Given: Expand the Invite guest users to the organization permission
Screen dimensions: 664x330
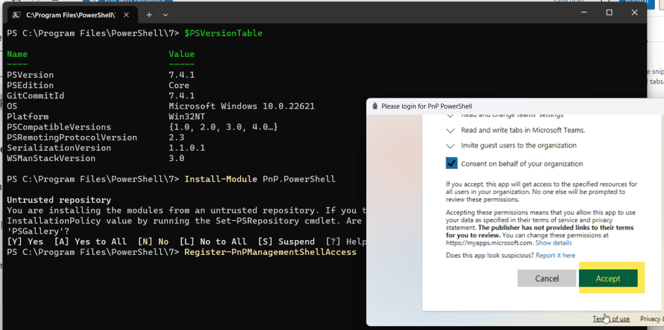Looking at the screenshot, I should pos(451,146).
